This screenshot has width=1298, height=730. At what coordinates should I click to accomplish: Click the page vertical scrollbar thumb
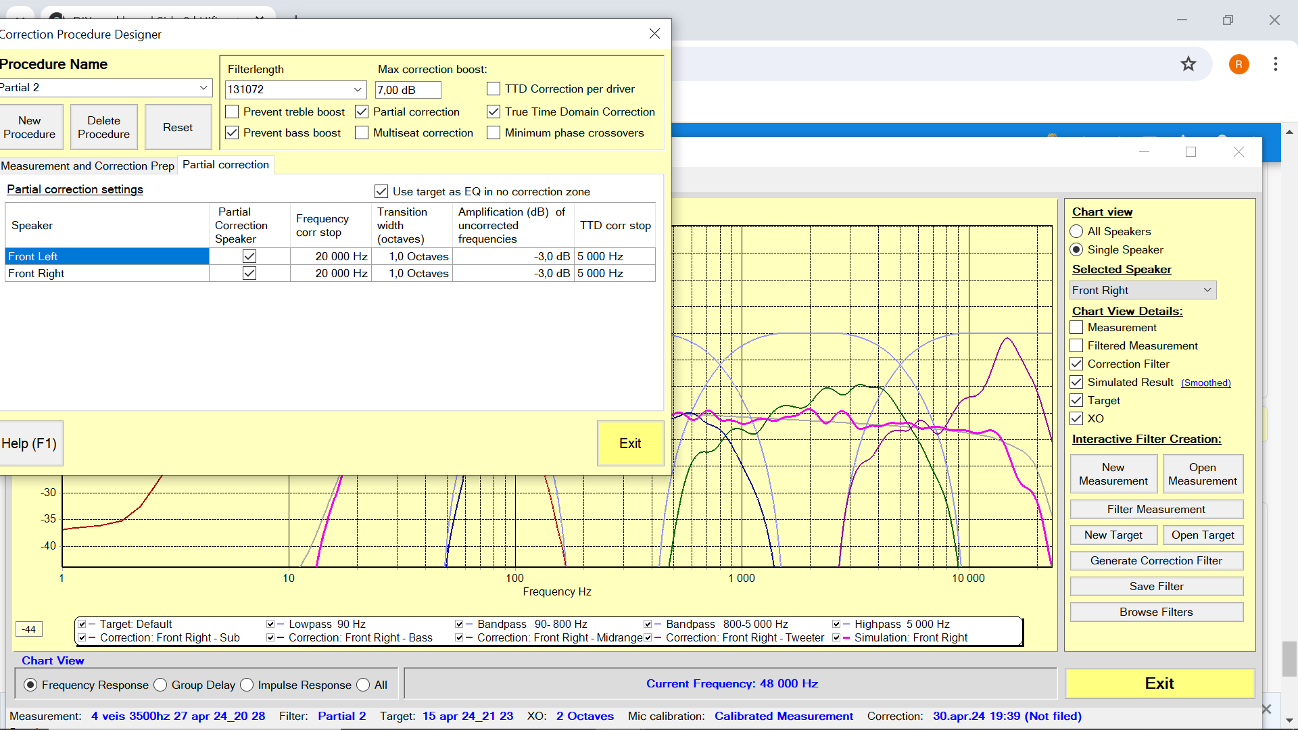1289,659
